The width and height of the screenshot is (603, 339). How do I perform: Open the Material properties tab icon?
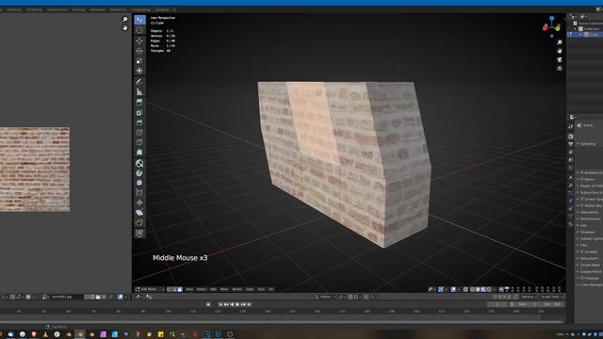click(x=571, y=224)
